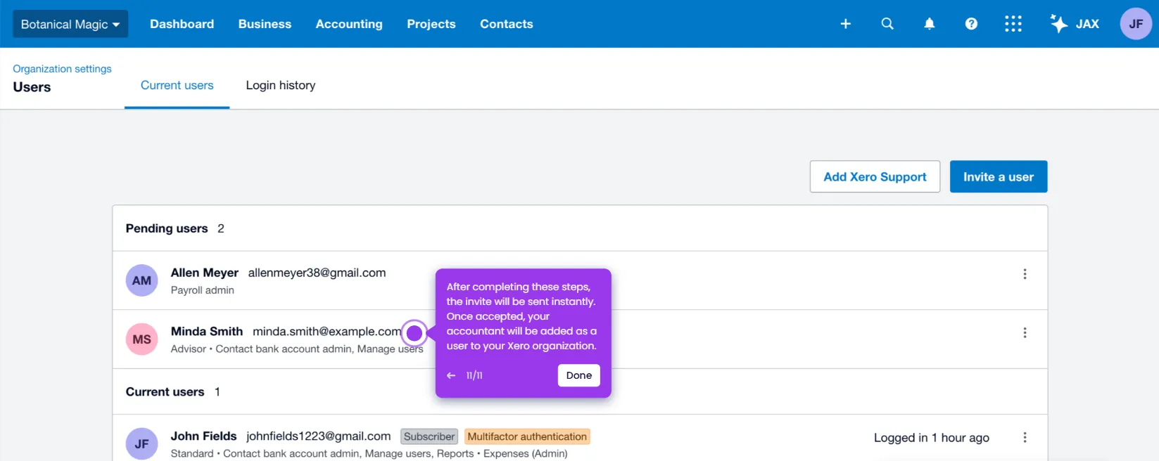Image resolution: width=1159 pixels, height=461 pixels.
Task: Select the John Fields name
Action: click(204, 436)
